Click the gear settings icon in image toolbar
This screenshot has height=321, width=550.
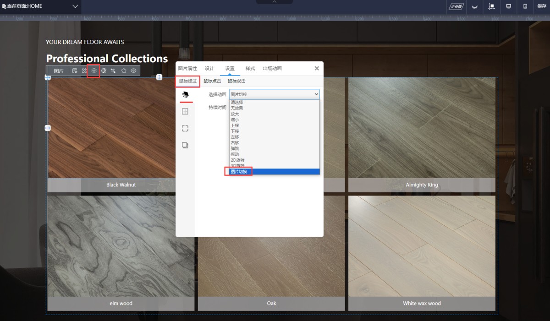94,71
